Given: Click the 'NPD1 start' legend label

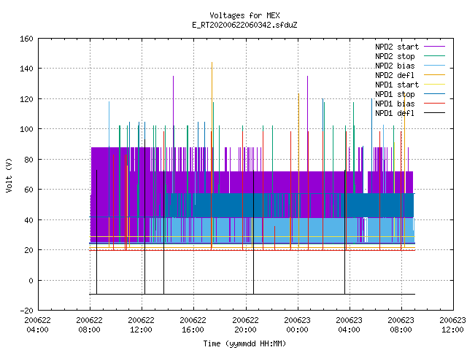Looking at the screenshot, I should tap(397, 85).
